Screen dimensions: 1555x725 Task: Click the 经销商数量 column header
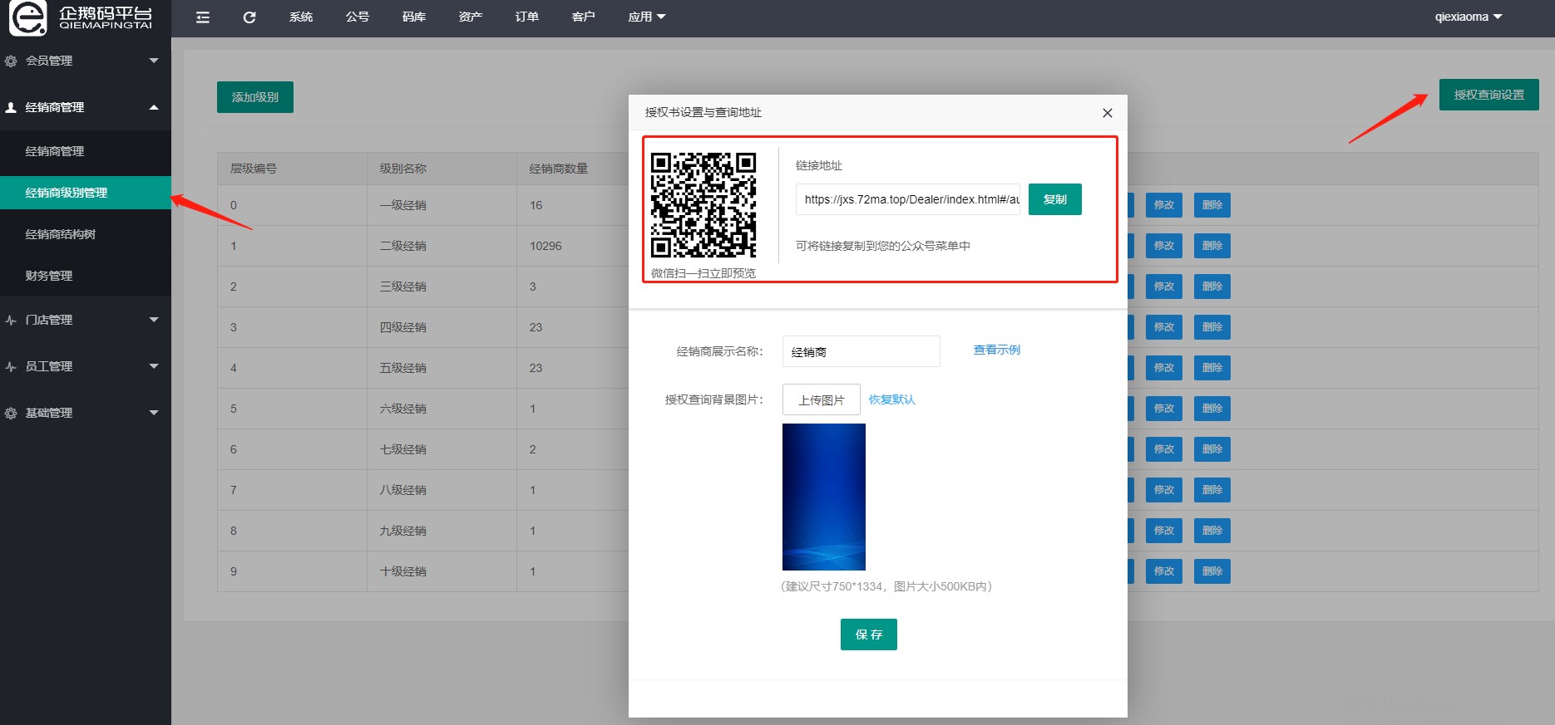[559, 169]
